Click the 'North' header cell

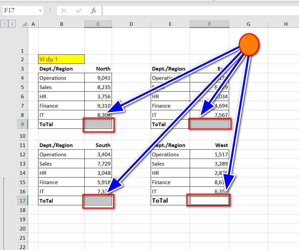[x=98, y=69]
